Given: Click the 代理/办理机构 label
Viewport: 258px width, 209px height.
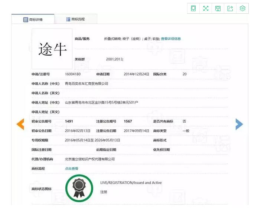Looking at the screenshot, I should click(42, 159).
